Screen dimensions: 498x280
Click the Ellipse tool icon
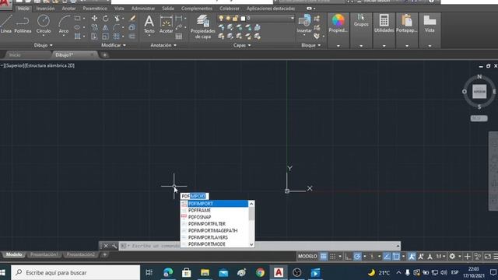pos(77,27)
